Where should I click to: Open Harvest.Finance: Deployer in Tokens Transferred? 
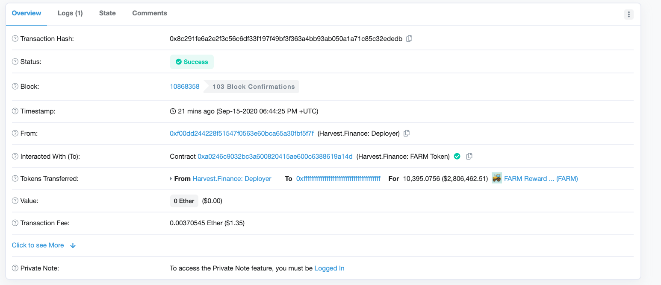coord(232,179)
